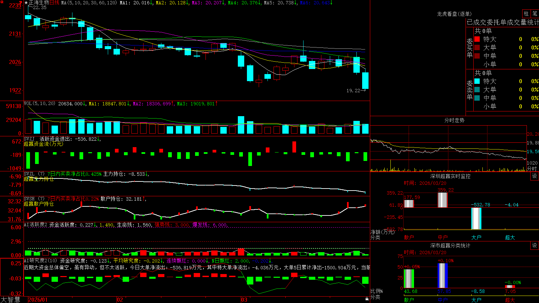The height and width of the screenshot is (303, 539).
Task: Open 设 settings for 深市超赢分类统计
Action: pyautogui.click(x=535, y=245)
